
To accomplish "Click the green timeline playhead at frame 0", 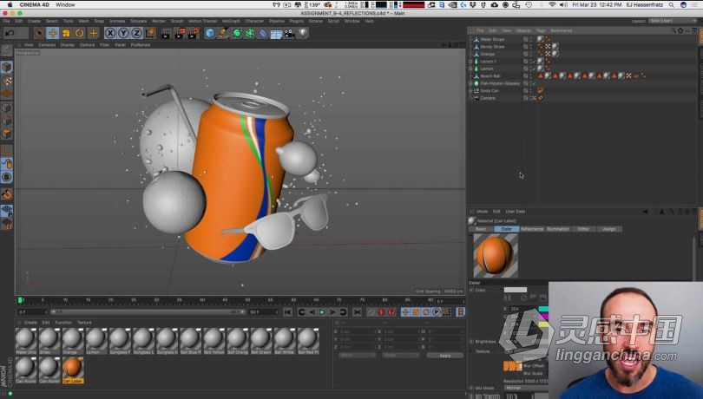I will point(20,300).
